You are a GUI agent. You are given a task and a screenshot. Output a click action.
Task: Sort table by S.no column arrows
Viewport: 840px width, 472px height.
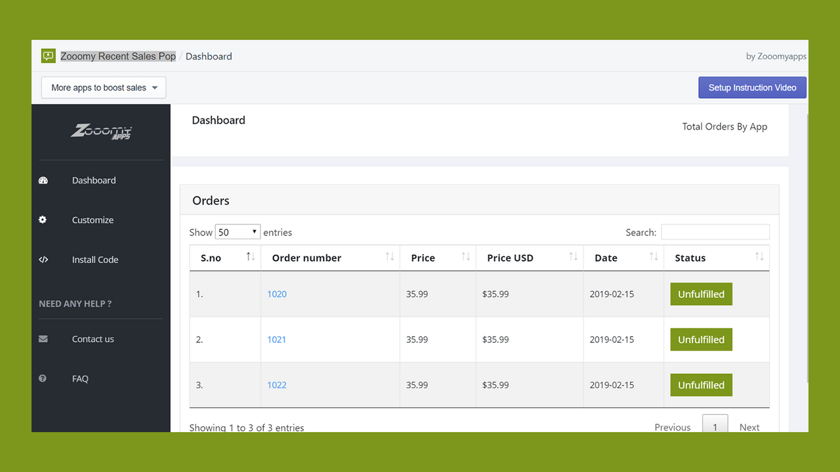coord(251,257)
